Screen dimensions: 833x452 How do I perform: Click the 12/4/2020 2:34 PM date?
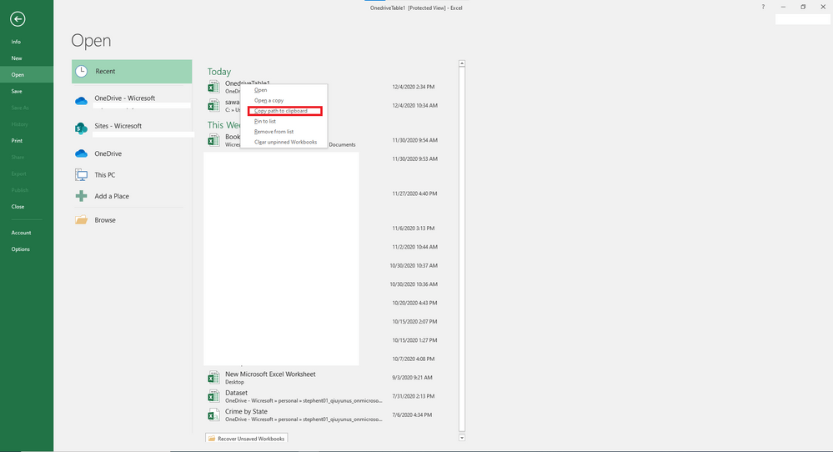coord(414,87)
